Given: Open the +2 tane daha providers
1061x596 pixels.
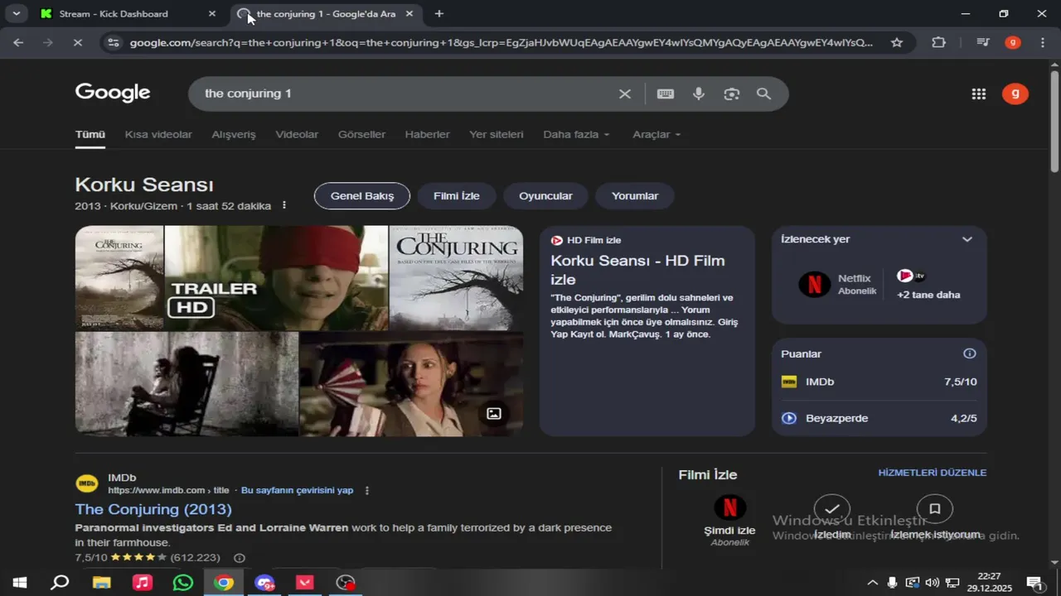Looking at the screenshot, I should coord(928,284).
